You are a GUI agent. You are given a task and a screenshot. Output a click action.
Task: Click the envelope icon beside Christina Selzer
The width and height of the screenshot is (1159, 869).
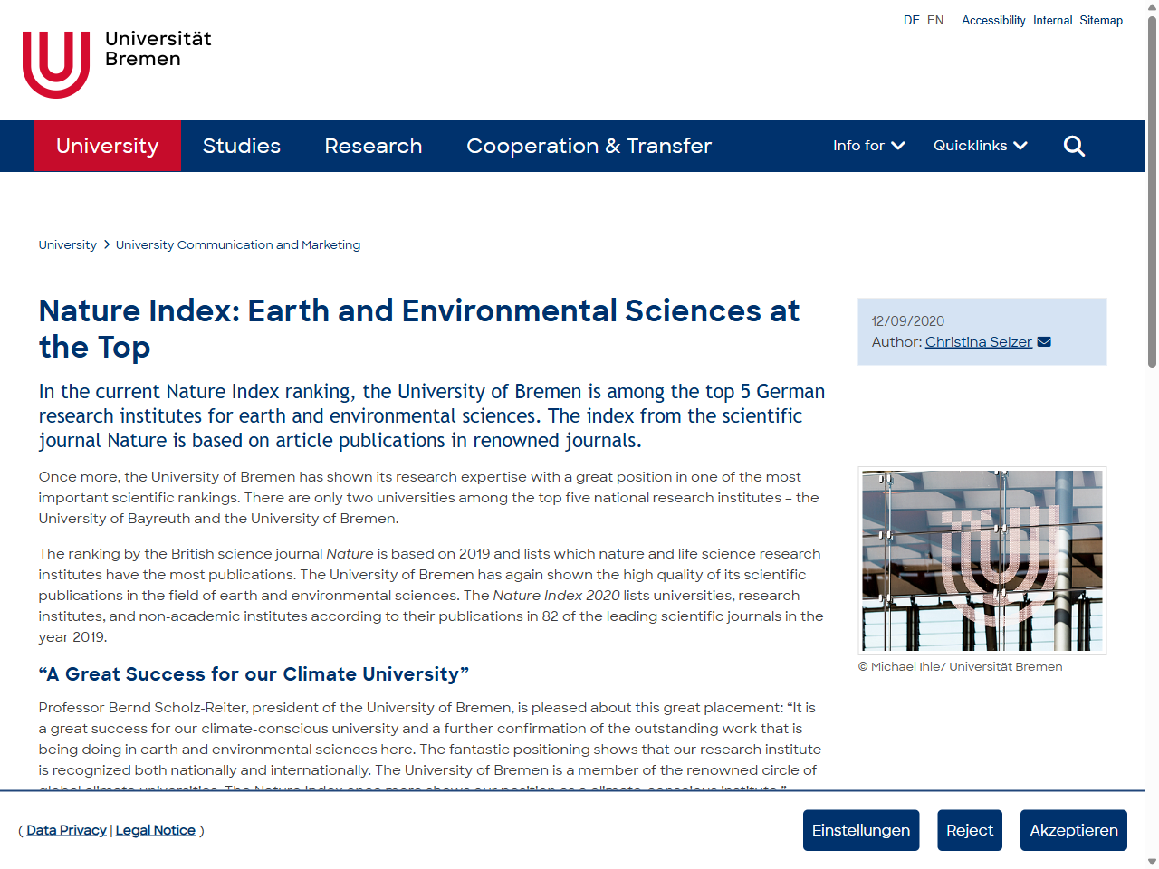coord(1044,342)
